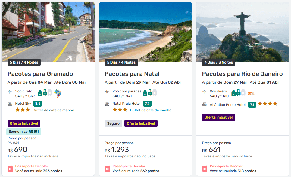The image size is (291, 177).
Task: Click the airplane icon in the Gramado package
Action: tap(10, 92)
